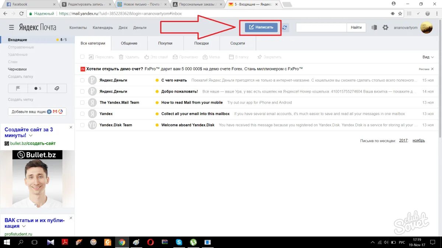
Task: Open Контакты in the top menu
Action: coord(78,28)
